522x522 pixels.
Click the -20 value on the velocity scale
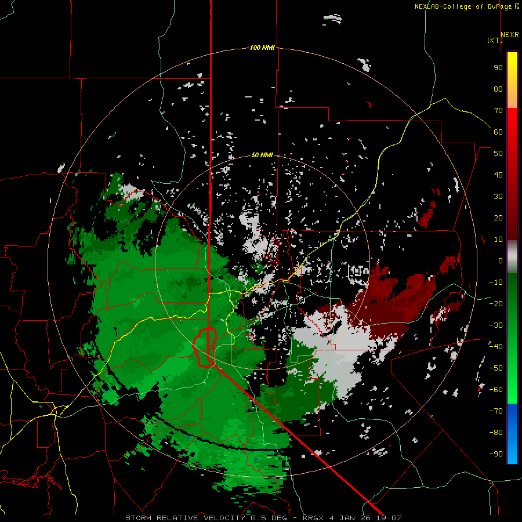tap(496, 303)
